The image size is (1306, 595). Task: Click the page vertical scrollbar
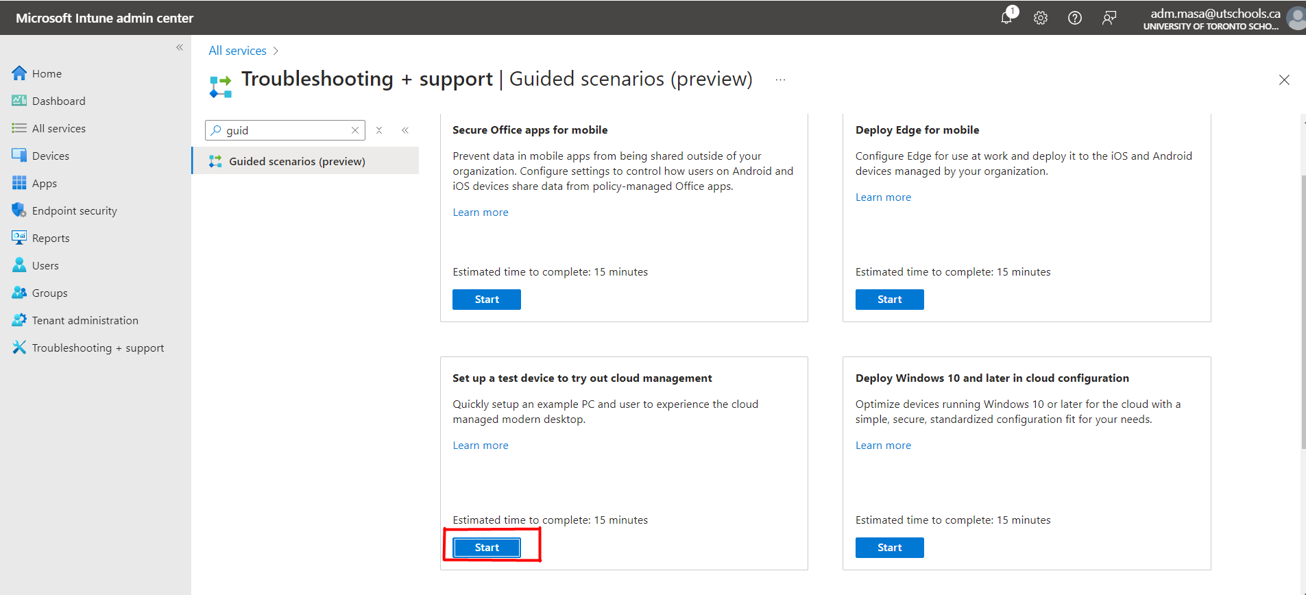(x=1303, y=312)
